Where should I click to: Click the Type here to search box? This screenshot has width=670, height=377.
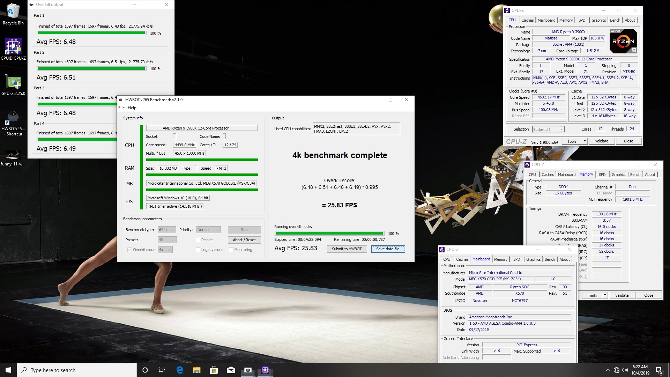77,370
